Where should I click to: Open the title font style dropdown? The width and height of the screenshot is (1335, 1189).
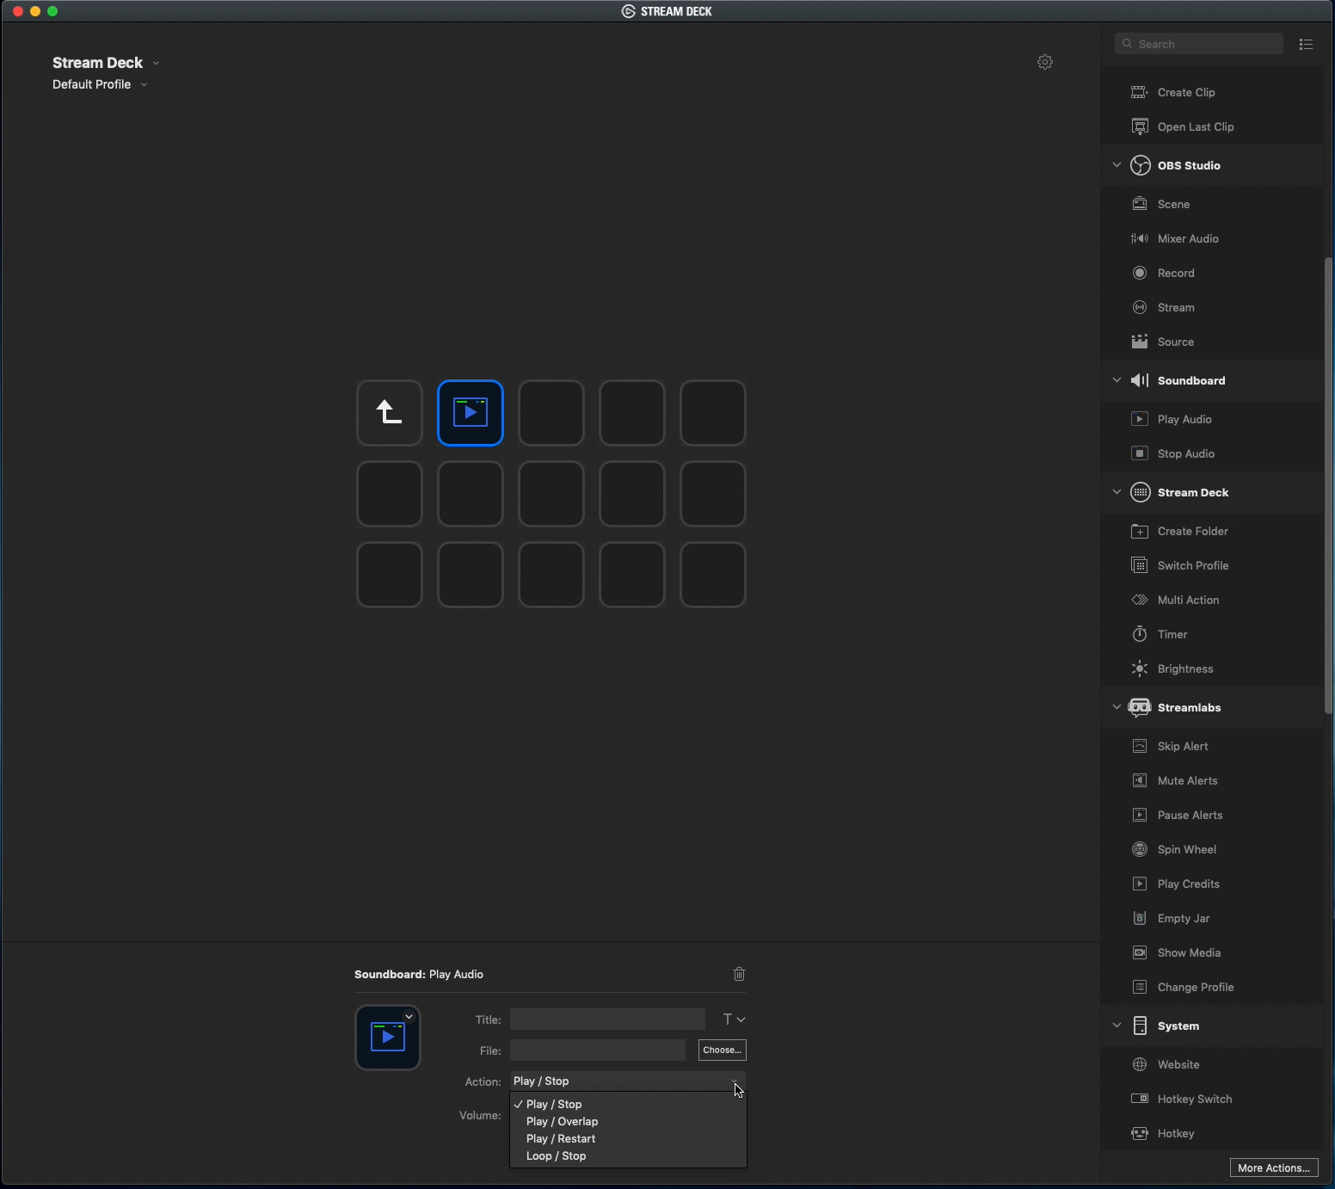click(x=734, y=1020)
